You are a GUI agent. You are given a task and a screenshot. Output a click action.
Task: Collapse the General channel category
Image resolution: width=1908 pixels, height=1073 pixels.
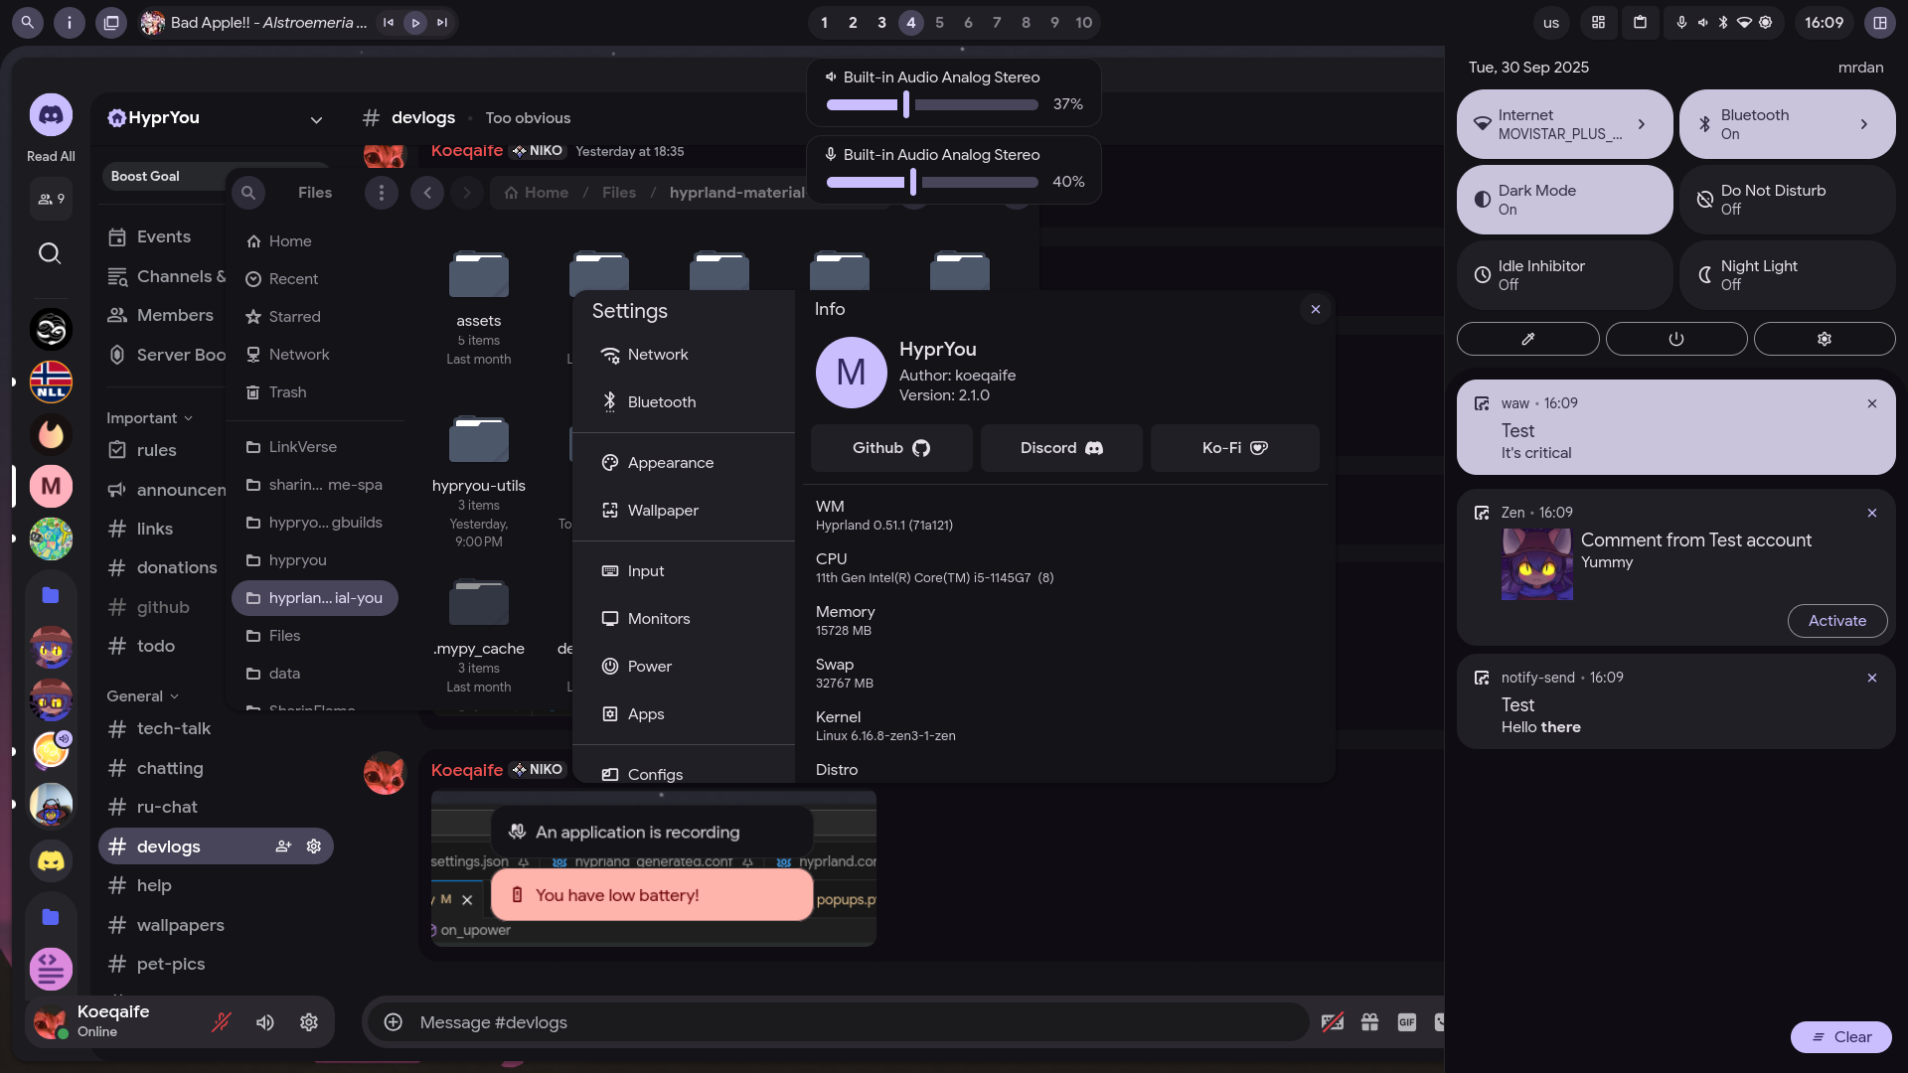click(x=142, y=696)
